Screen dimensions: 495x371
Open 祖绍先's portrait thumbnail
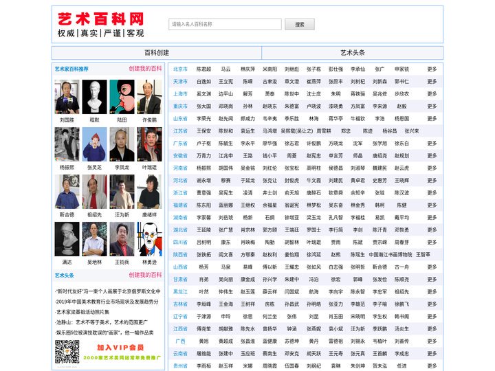tap(94, 192)
